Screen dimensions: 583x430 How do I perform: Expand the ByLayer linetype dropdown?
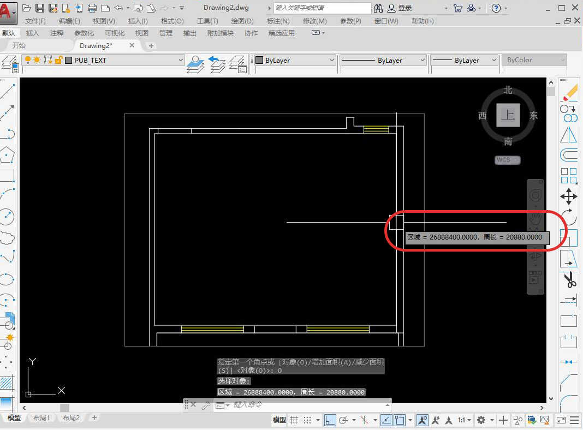click(x=423, y=60)
